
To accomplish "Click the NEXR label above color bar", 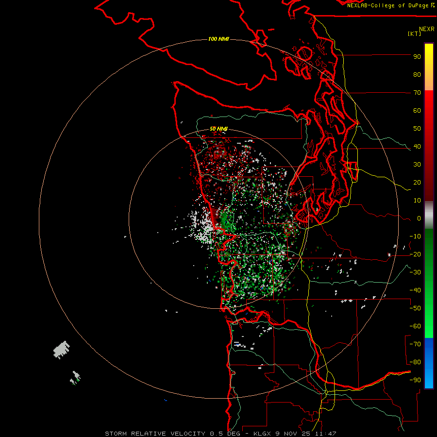I will 426,29.
